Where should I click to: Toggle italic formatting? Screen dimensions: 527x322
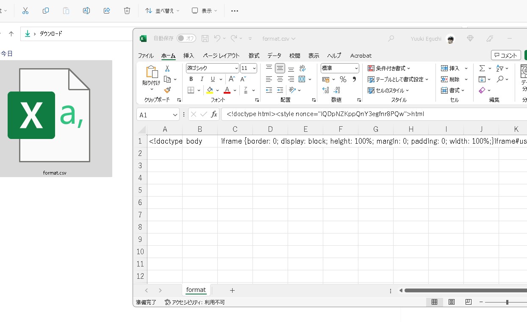pyautogui.click(x=202, y=79)
